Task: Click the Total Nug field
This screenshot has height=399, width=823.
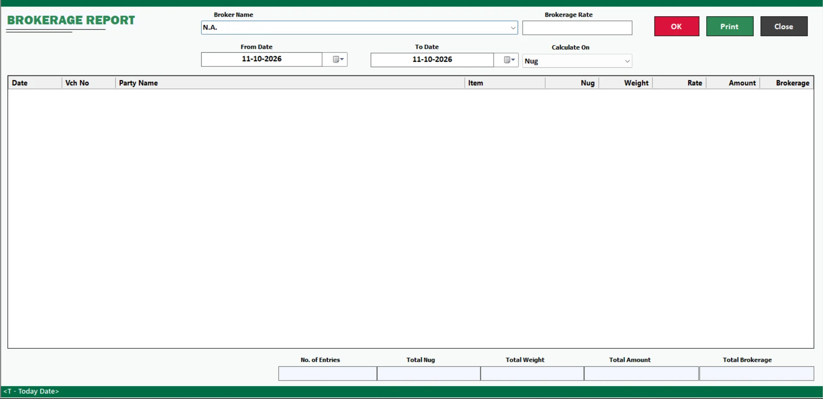Action: (x=429, y=373)
